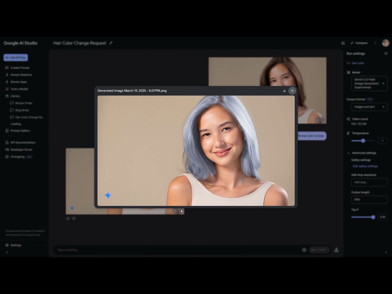Download the generated image from the preview header
The image size is (392, 294).
(284, 91)
